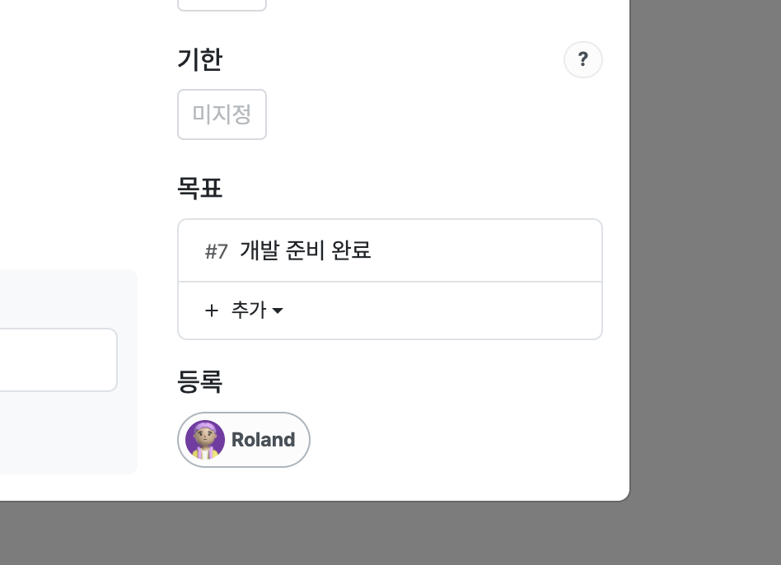Image resolution: width=781 pixels, height=565 pixels.
Task: Click the plus icon beside 추가
Action: [x=212, y=311]
